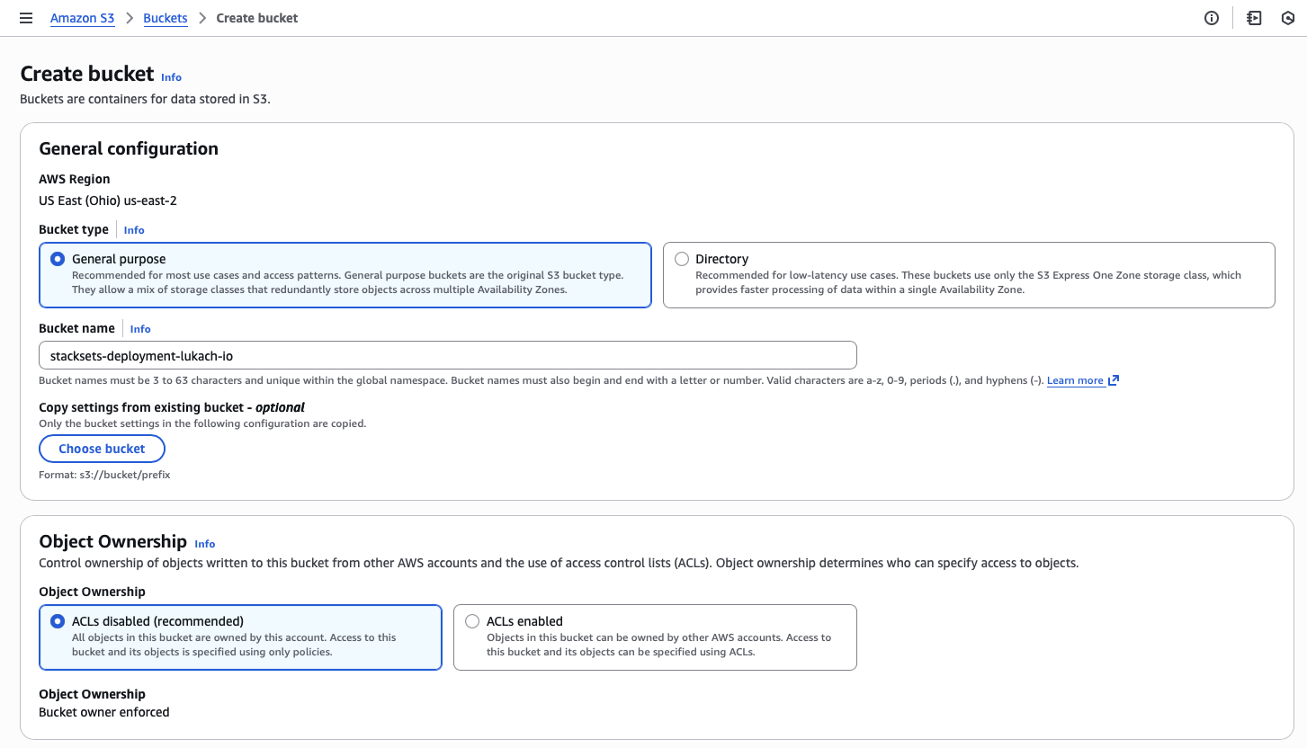Click the Create bucket breadcrumb text
The width and height of the screenshot is (1307, 748).
[x=257, y=18]
